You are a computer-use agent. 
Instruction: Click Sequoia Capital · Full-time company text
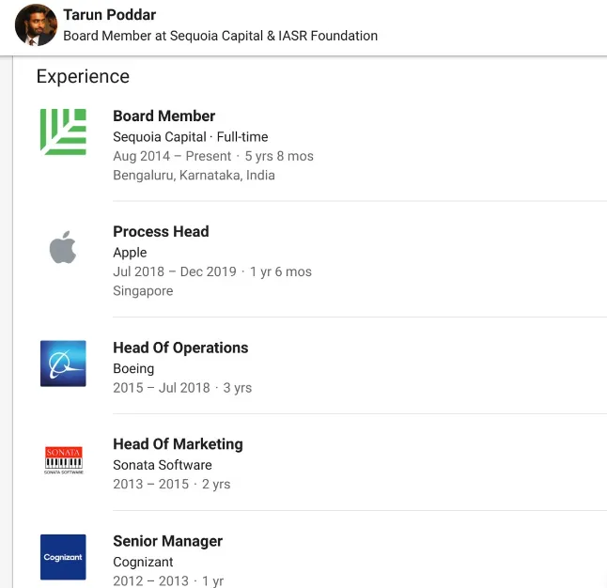(x=191, y=136)
